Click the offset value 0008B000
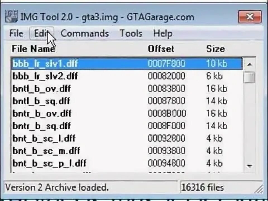 point(167,114)
